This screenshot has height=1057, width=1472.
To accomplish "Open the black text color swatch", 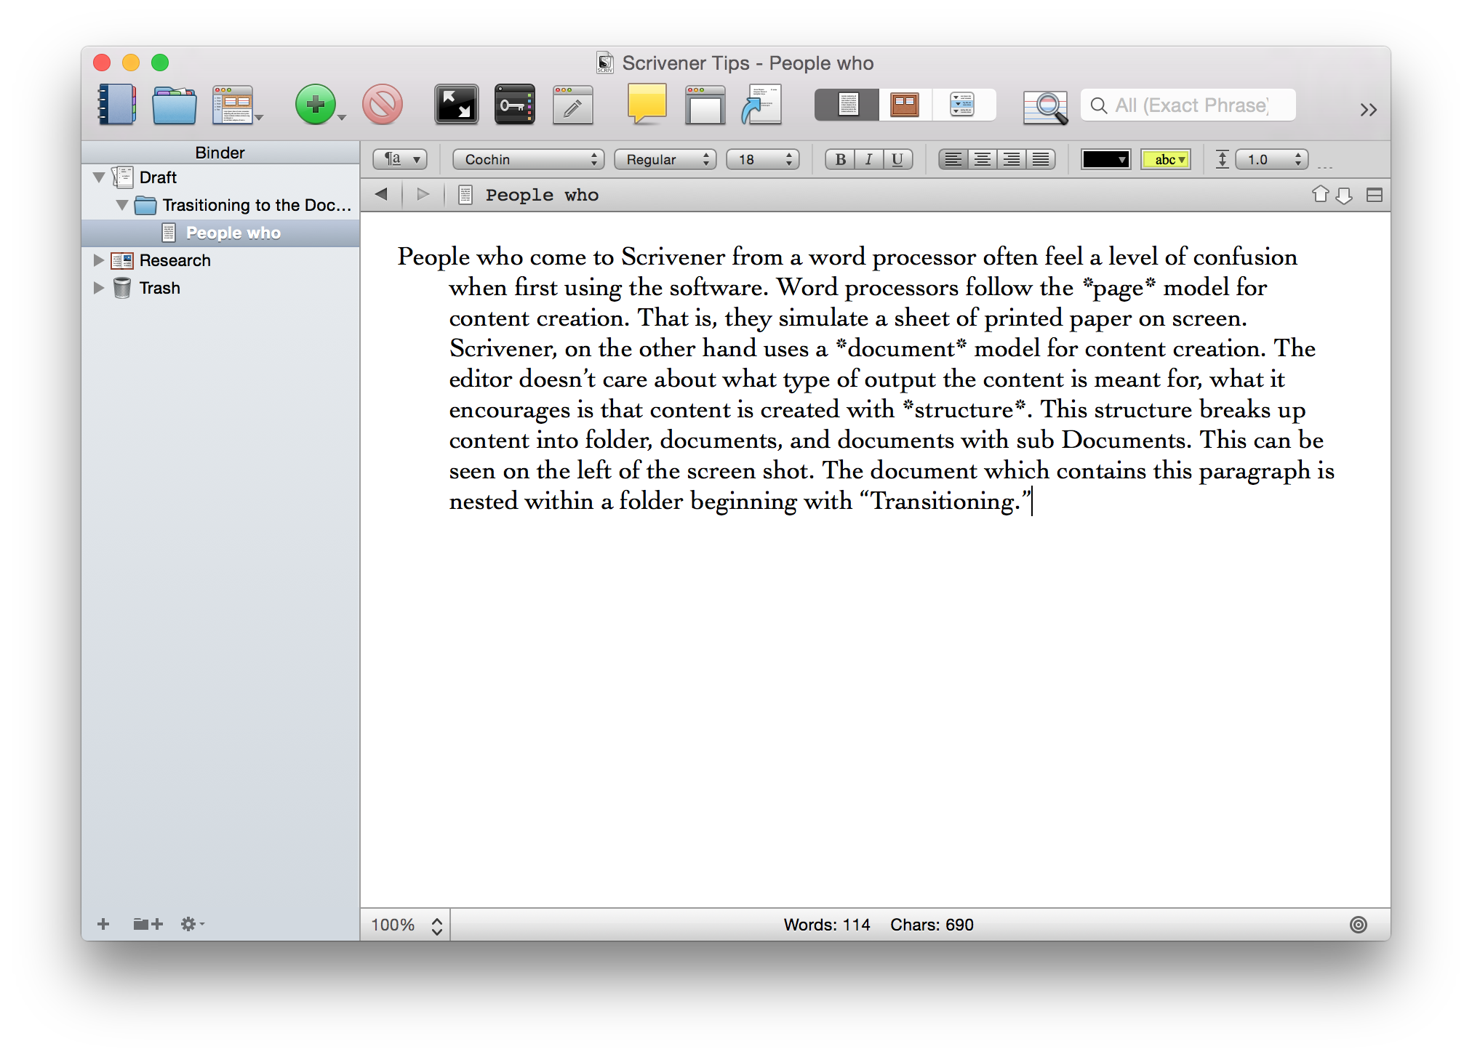I will tap(1105, 159).
